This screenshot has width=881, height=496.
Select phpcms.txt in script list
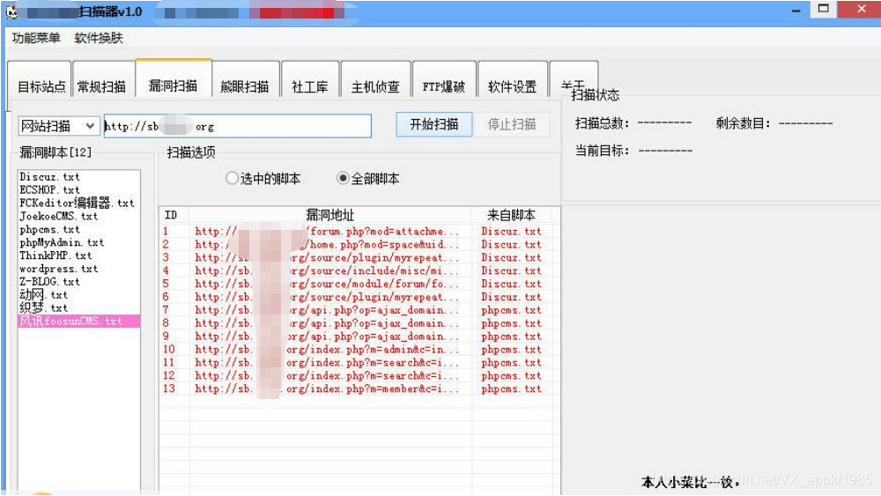78,229
